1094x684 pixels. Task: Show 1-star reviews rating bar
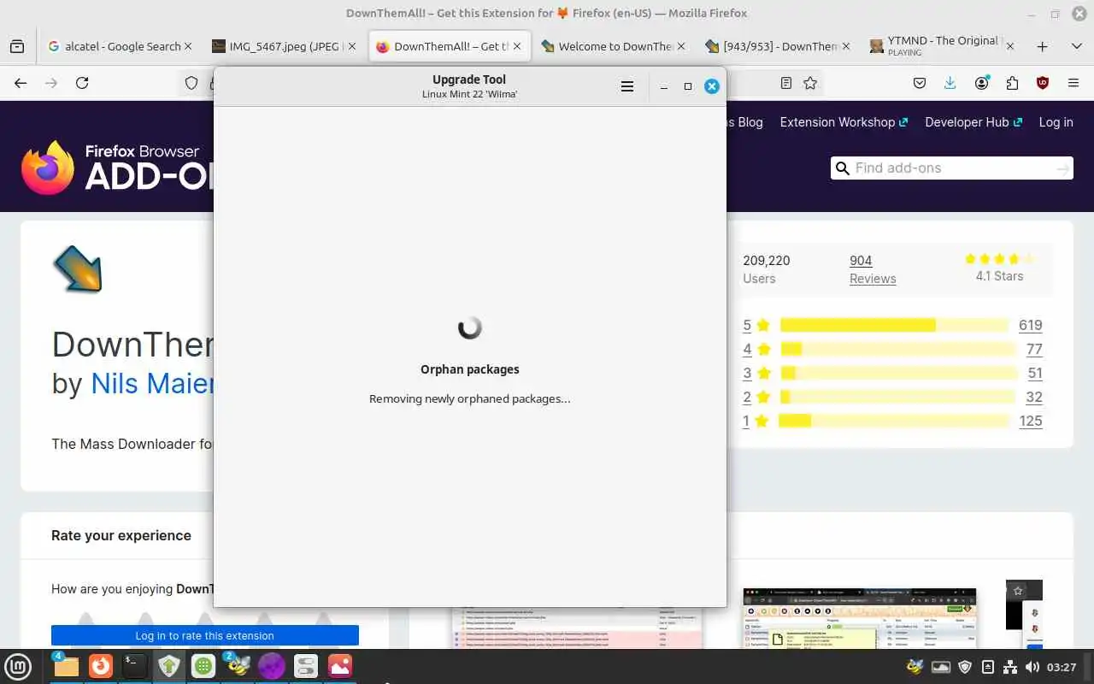[x=894, y=421]
